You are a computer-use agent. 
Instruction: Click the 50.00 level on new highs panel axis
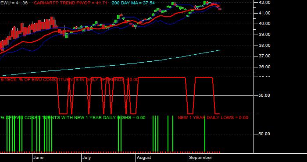[x=264, y=134]
